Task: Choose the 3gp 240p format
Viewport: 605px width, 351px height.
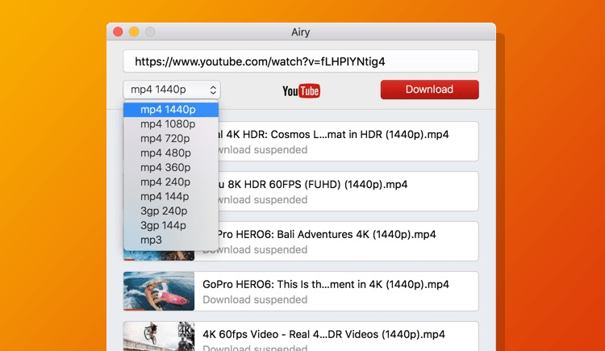Action: pyautogui.click(x=171, y=211)
